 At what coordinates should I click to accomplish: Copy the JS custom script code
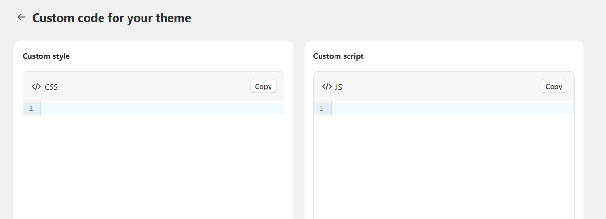coord(554,87)
